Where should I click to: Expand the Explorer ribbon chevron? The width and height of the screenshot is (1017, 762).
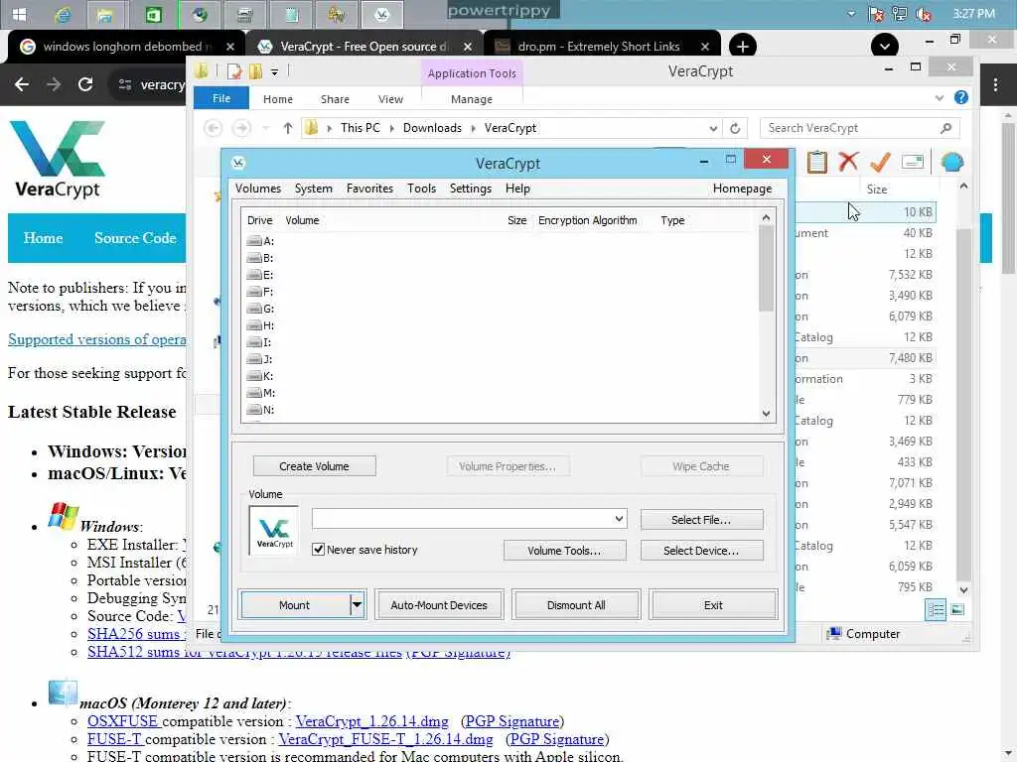click(939, 98)
